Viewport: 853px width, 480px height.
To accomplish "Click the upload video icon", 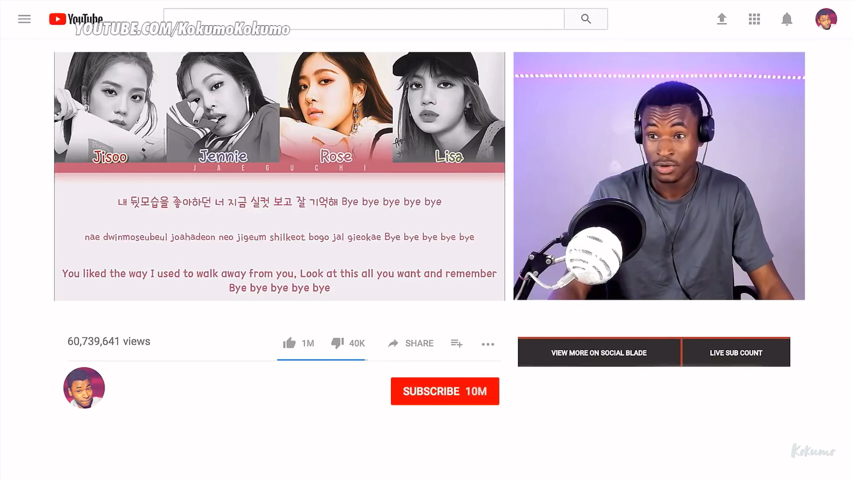I will (x=722, y=19).
